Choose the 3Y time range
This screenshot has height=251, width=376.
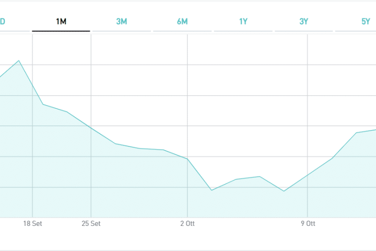[304, 21]
